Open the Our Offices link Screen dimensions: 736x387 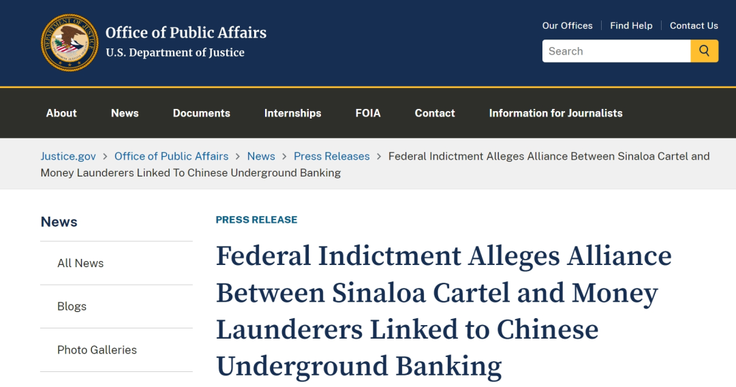tap(567, 26)
